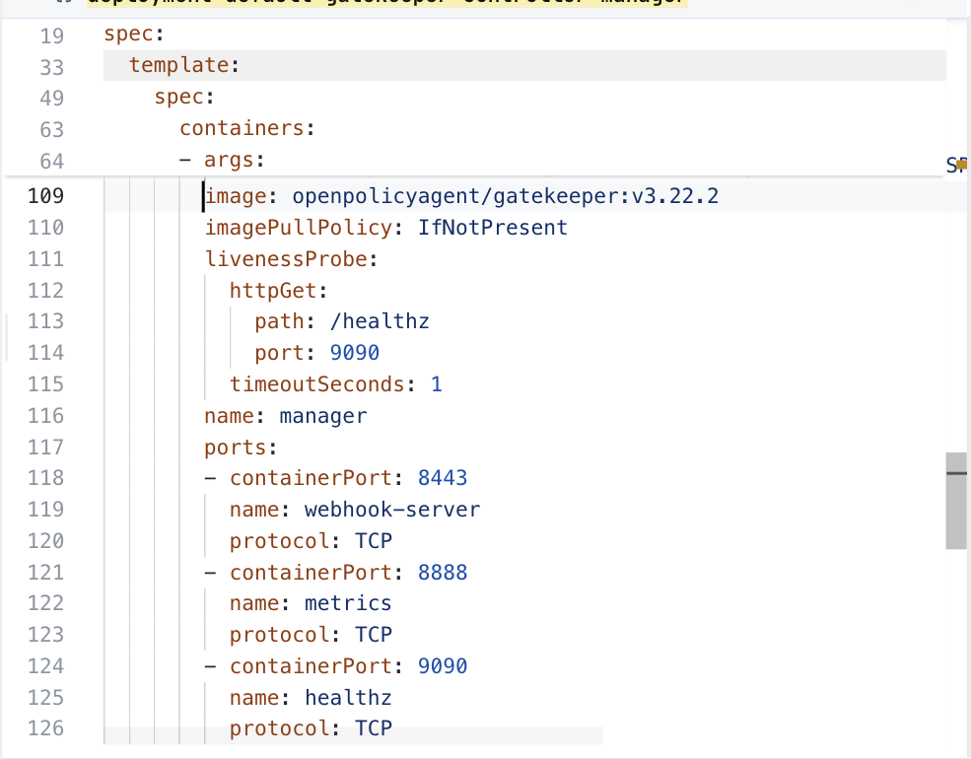971x759 pixels.
Task: Click the 'webhook-server' port name
Action: click(x=392, y=510)
